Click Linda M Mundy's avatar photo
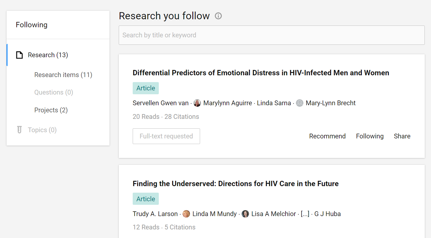Viewport: 431px width, 238px height. coord(186,214)
